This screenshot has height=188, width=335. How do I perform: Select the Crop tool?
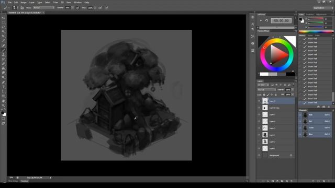click(3, 36)
